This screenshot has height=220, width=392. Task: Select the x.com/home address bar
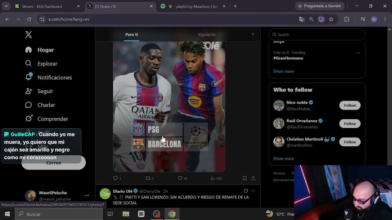pyautogui.click(x=171, y=19)
